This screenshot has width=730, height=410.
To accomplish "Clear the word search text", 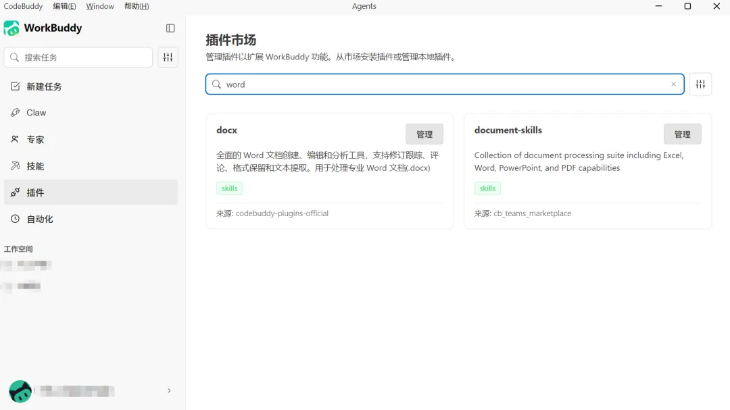I will 673,84.
